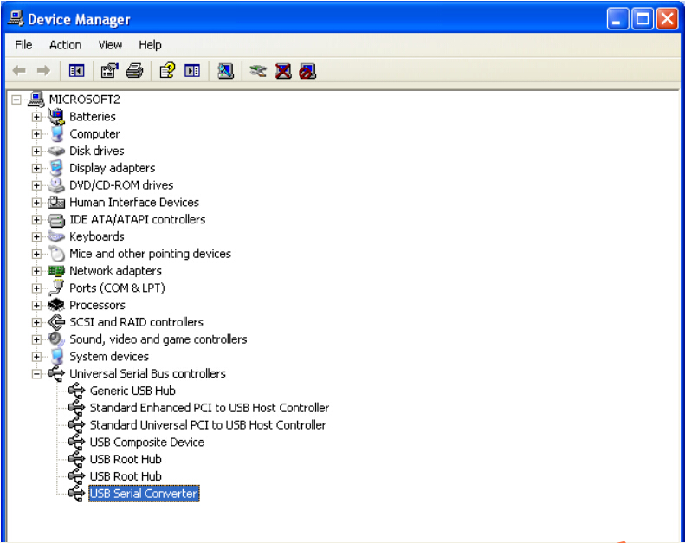Viewport: 685px width, 543px height.
Task: Expand the Ports (COM & LPT) node
Action: 36,288
